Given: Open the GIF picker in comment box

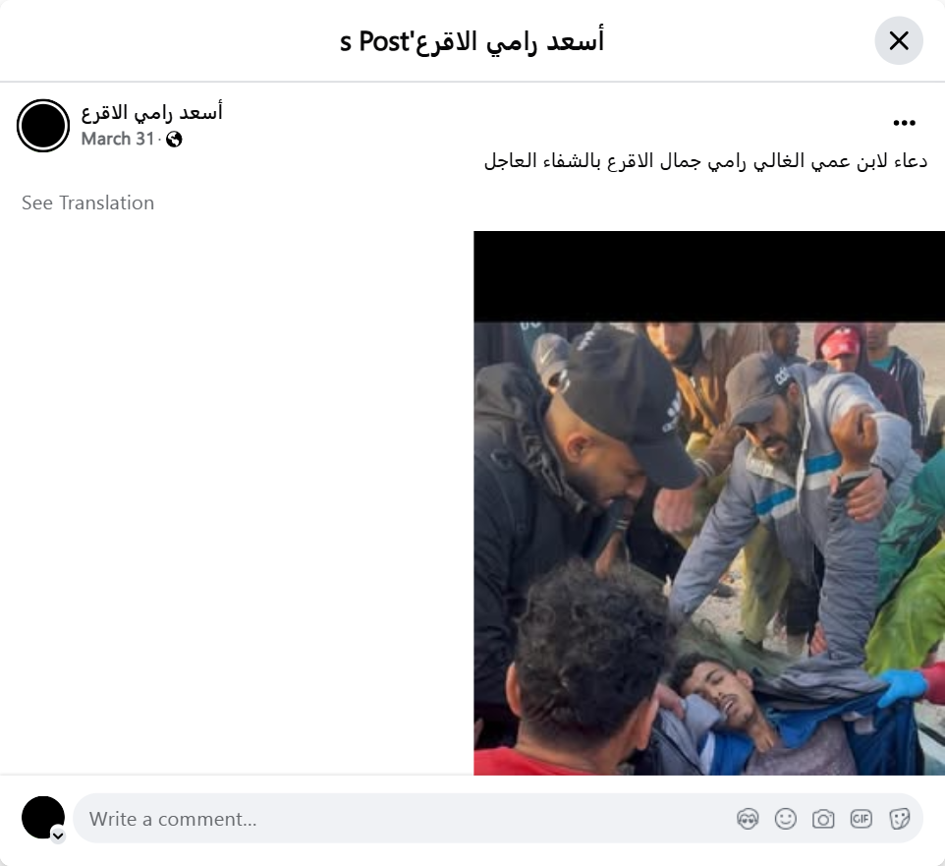Looking at the screenshot, I should click(862, 819).
